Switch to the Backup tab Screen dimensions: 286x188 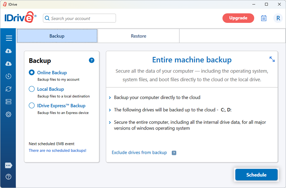[x=57, y=36]
